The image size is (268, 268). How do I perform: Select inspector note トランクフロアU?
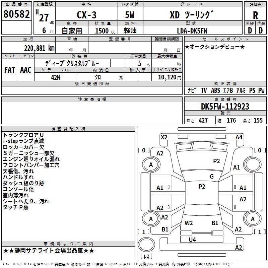coord(23,135)
